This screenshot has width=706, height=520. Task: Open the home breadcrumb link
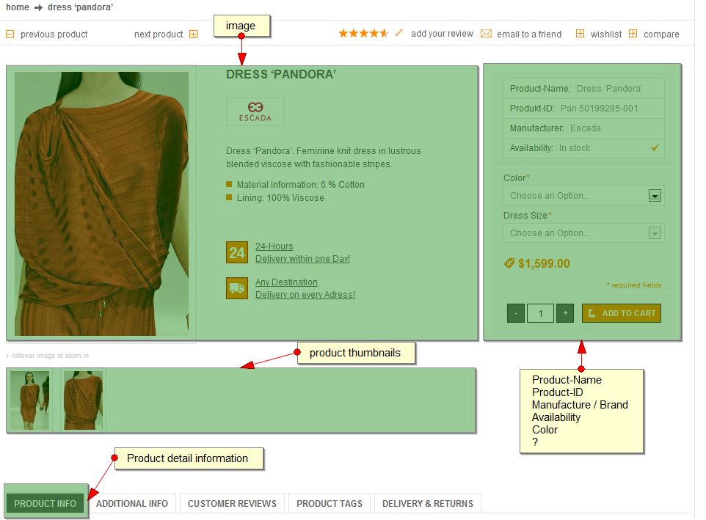(x=18, y=7)
